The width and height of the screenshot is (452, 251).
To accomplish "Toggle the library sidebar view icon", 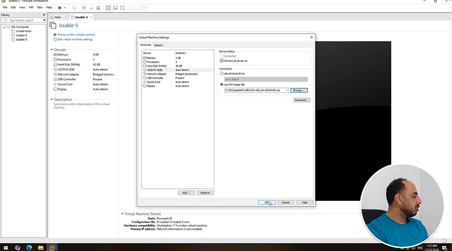I will pos(108,8).
